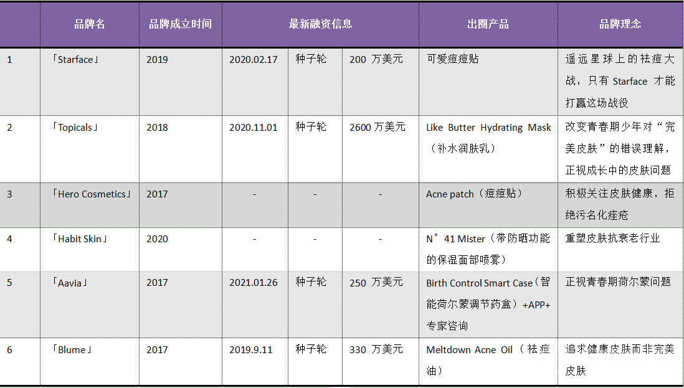Click the 330 万美元 funding amount

coord(376,349)
